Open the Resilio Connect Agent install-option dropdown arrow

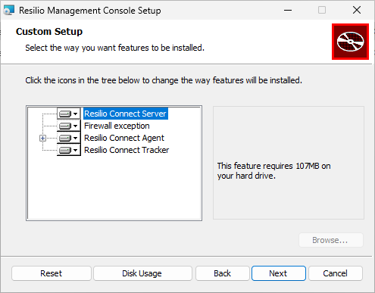(75, 138)
